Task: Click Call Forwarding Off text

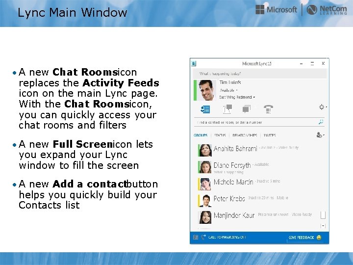Action: tap(227, 237)
